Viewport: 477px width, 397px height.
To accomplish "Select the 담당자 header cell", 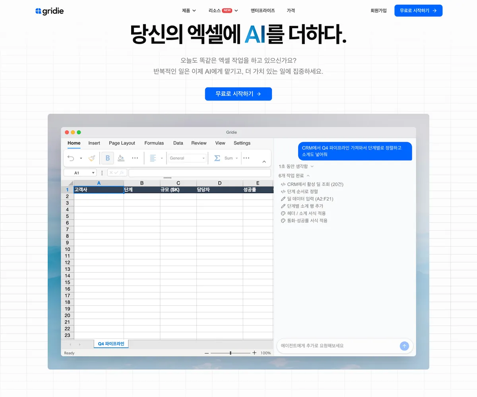I will 220,190.
